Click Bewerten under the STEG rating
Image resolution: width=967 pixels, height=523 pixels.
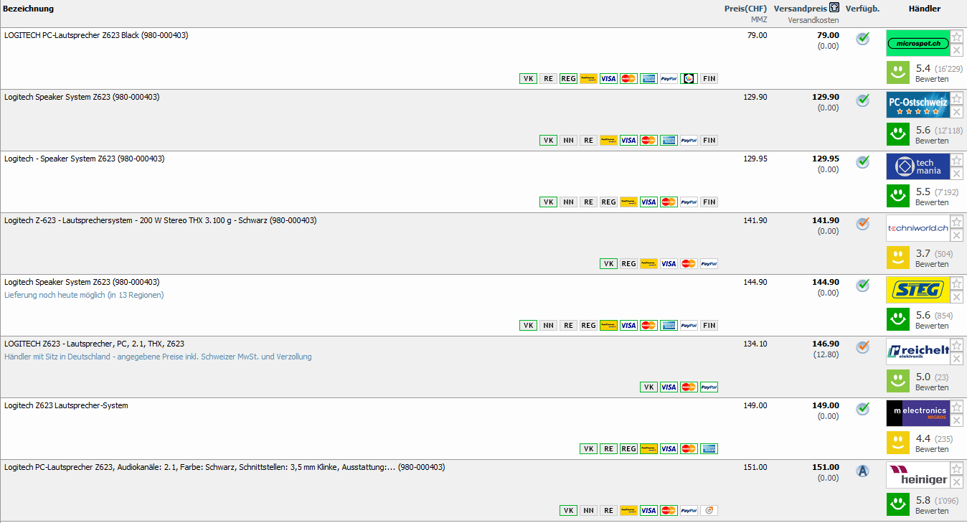pyautogui.click(x=931, y=326)
